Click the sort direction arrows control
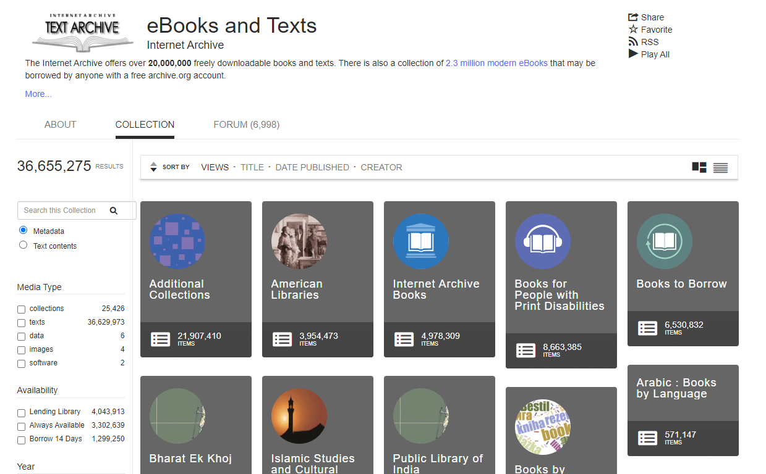 (x=153, y=167)
